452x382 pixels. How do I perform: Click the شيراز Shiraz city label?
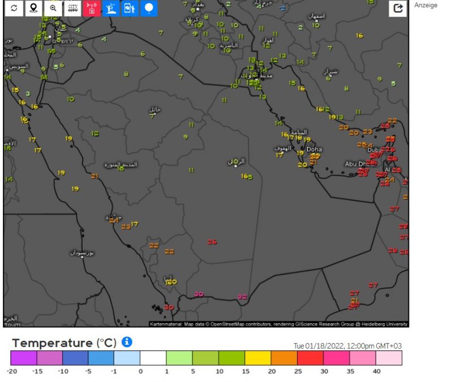coord(331,71)
